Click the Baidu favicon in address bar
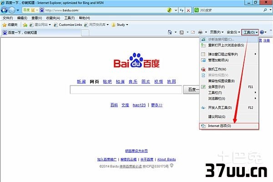Viewport: 273px width, 182px height. pos(42,10)
